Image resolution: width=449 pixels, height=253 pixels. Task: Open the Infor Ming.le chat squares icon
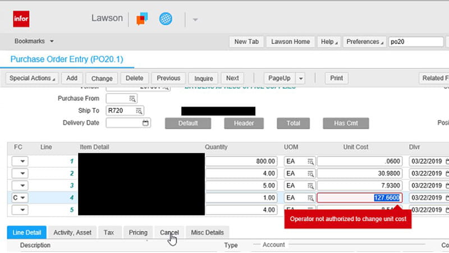142,19
